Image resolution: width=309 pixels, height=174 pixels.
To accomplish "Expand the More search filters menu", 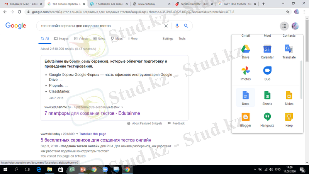I will coord(132,39).
